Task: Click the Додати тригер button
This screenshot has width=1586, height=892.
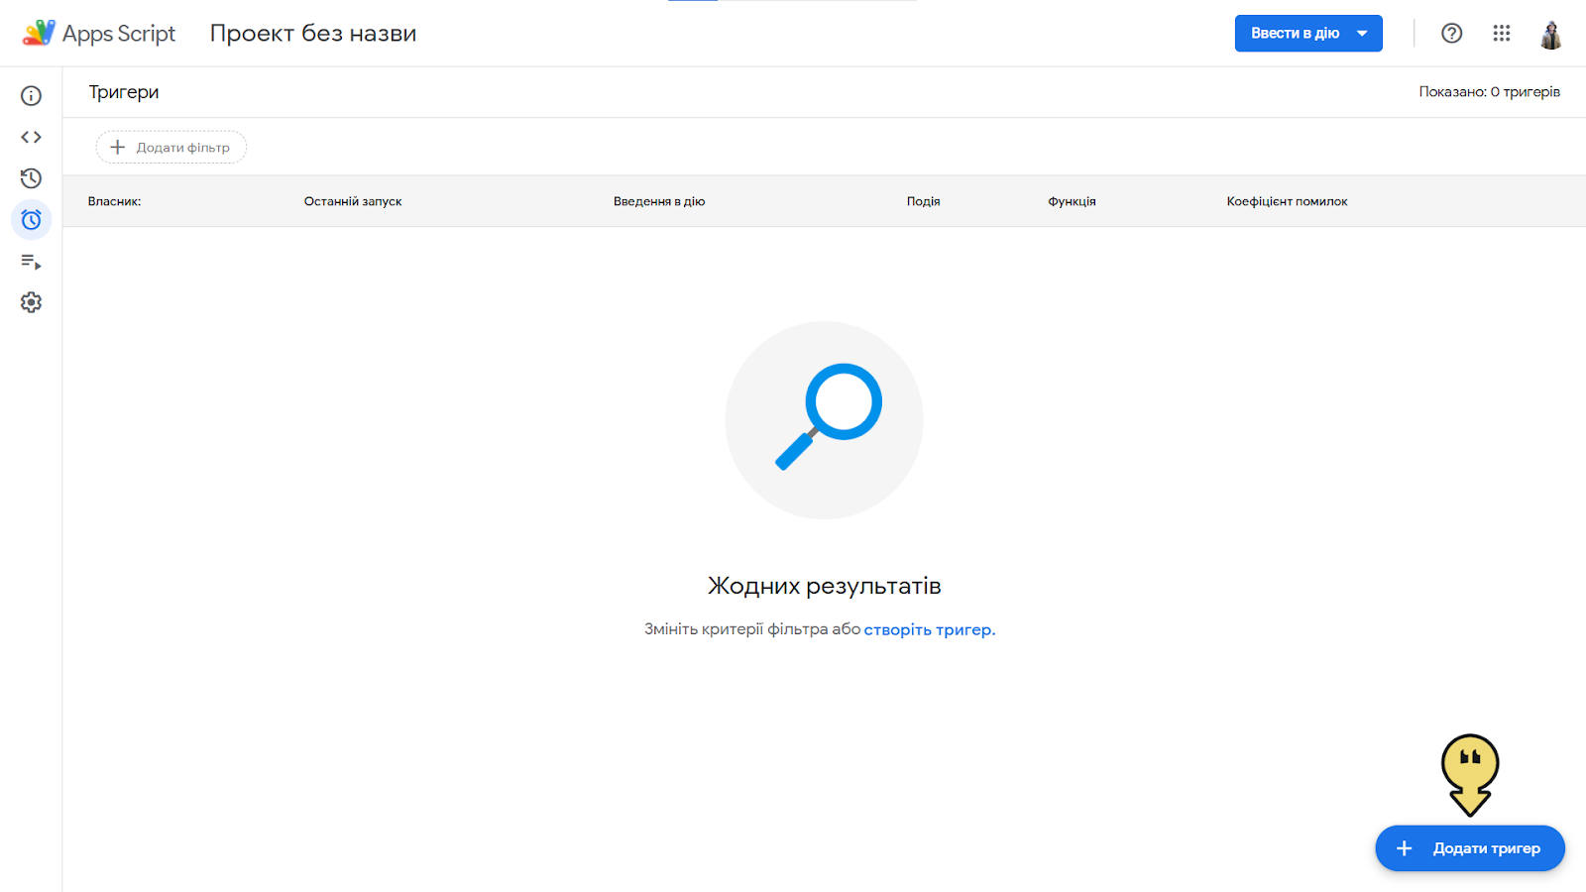Action: click(x=1470, y=848)
